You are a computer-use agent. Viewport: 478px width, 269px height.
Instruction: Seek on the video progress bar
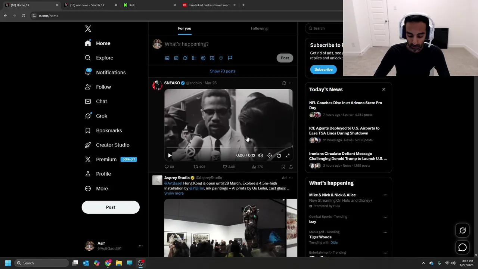click(229, 148)
